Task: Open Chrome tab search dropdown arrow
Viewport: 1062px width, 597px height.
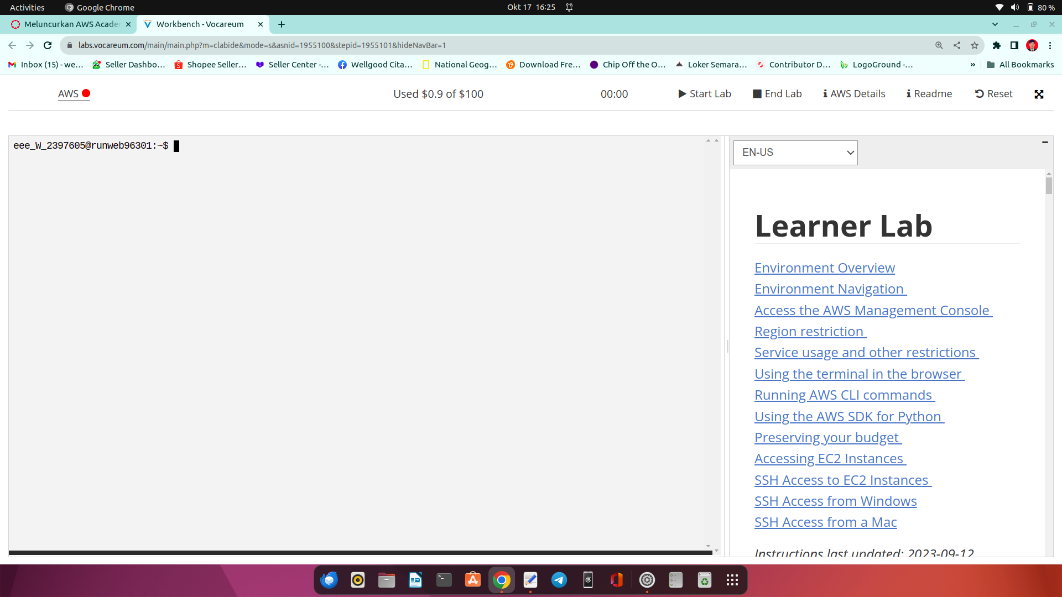Action: tap(995, 24)
